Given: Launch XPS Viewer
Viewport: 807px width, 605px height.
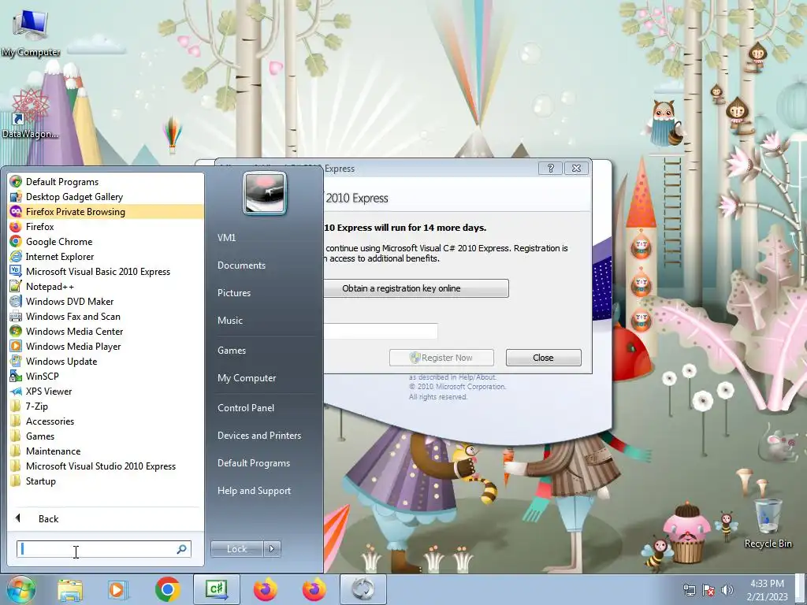Looking at the screenshot, I should (x=106, y=391).
